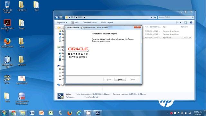Viewport: 206px width, 116px height.
Task: Open the change view dropdown arrow
Action: (x=181, y=23)
